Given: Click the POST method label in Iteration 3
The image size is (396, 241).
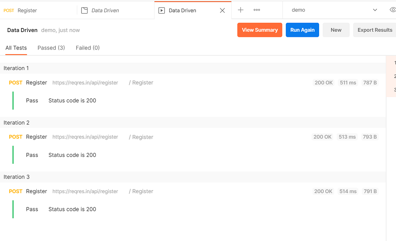Looking at the screenshot, I should 16,191.
